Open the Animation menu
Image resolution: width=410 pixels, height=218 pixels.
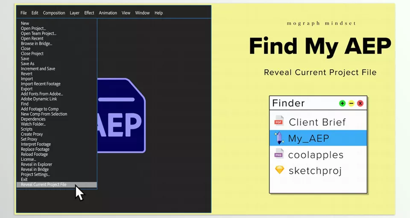(x=108, y=13)
